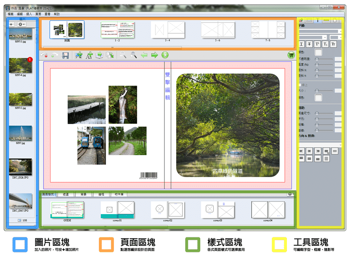The width and height of the screenshot is (350, 263).
Task: Click the vertical align top button
Action: [301, 159]
